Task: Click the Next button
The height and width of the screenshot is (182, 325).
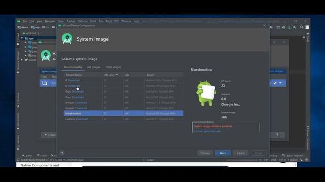Action: (x=223, y=153)
